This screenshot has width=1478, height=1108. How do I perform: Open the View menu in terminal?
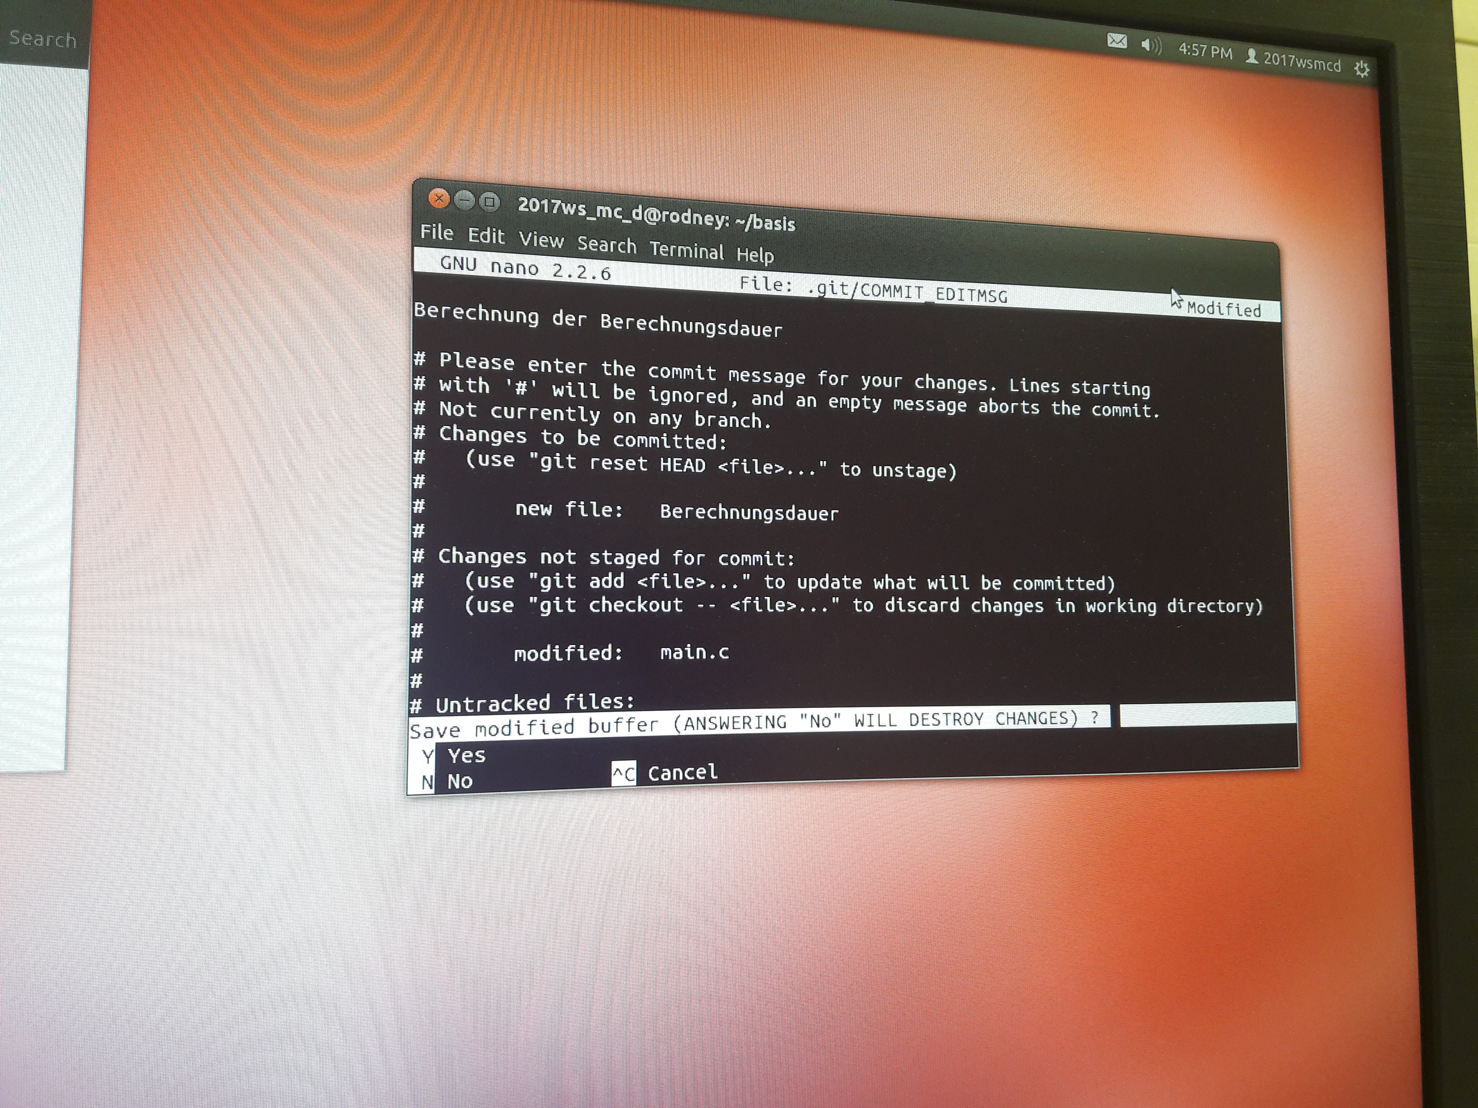click(541, 240)
